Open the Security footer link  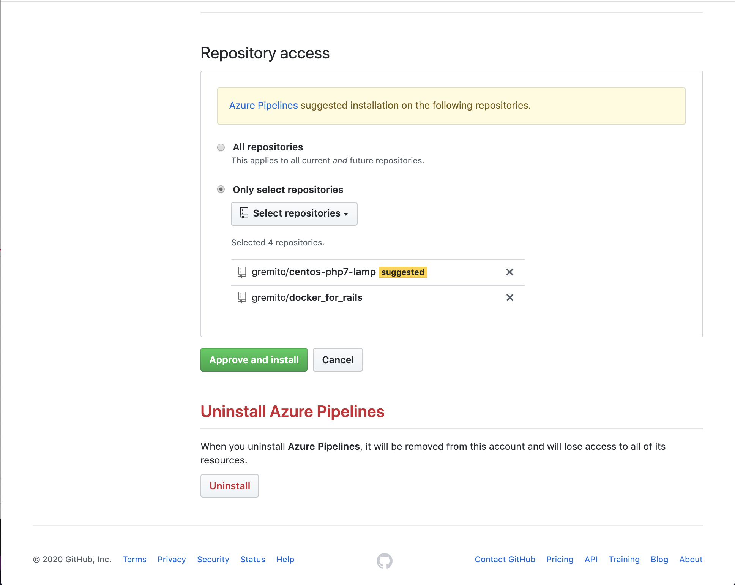(x=213, y=560)
